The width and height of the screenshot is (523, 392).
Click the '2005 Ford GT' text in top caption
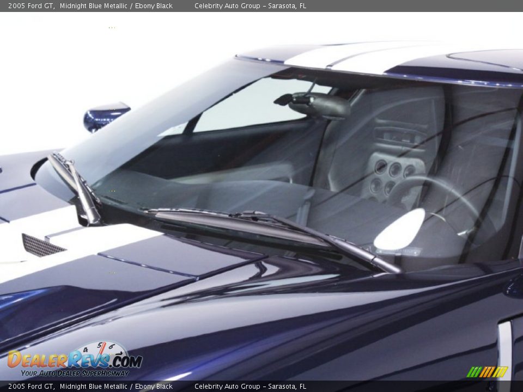pyautogui.click(x=31, y=6)
